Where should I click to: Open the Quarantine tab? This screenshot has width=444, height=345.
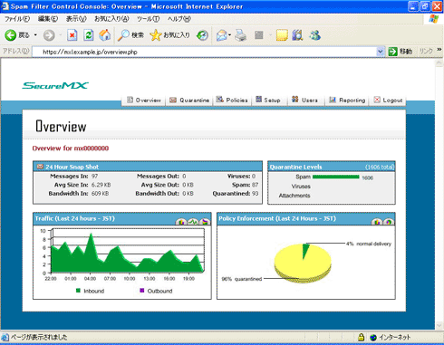click(189, 100)
